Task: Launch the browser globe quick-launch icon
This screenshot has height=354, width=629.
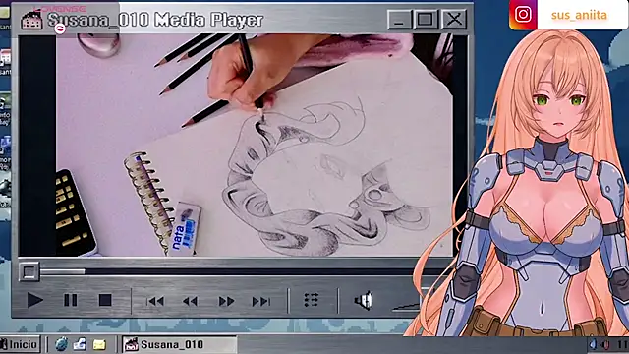Action: coord(61,344)
